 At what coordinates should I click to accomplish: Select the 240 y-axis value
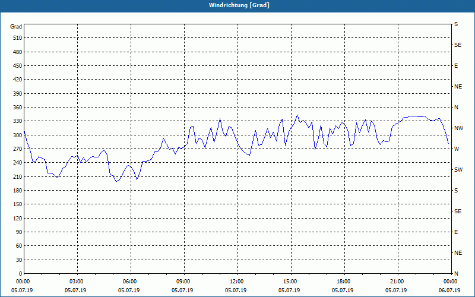(18, 163)
